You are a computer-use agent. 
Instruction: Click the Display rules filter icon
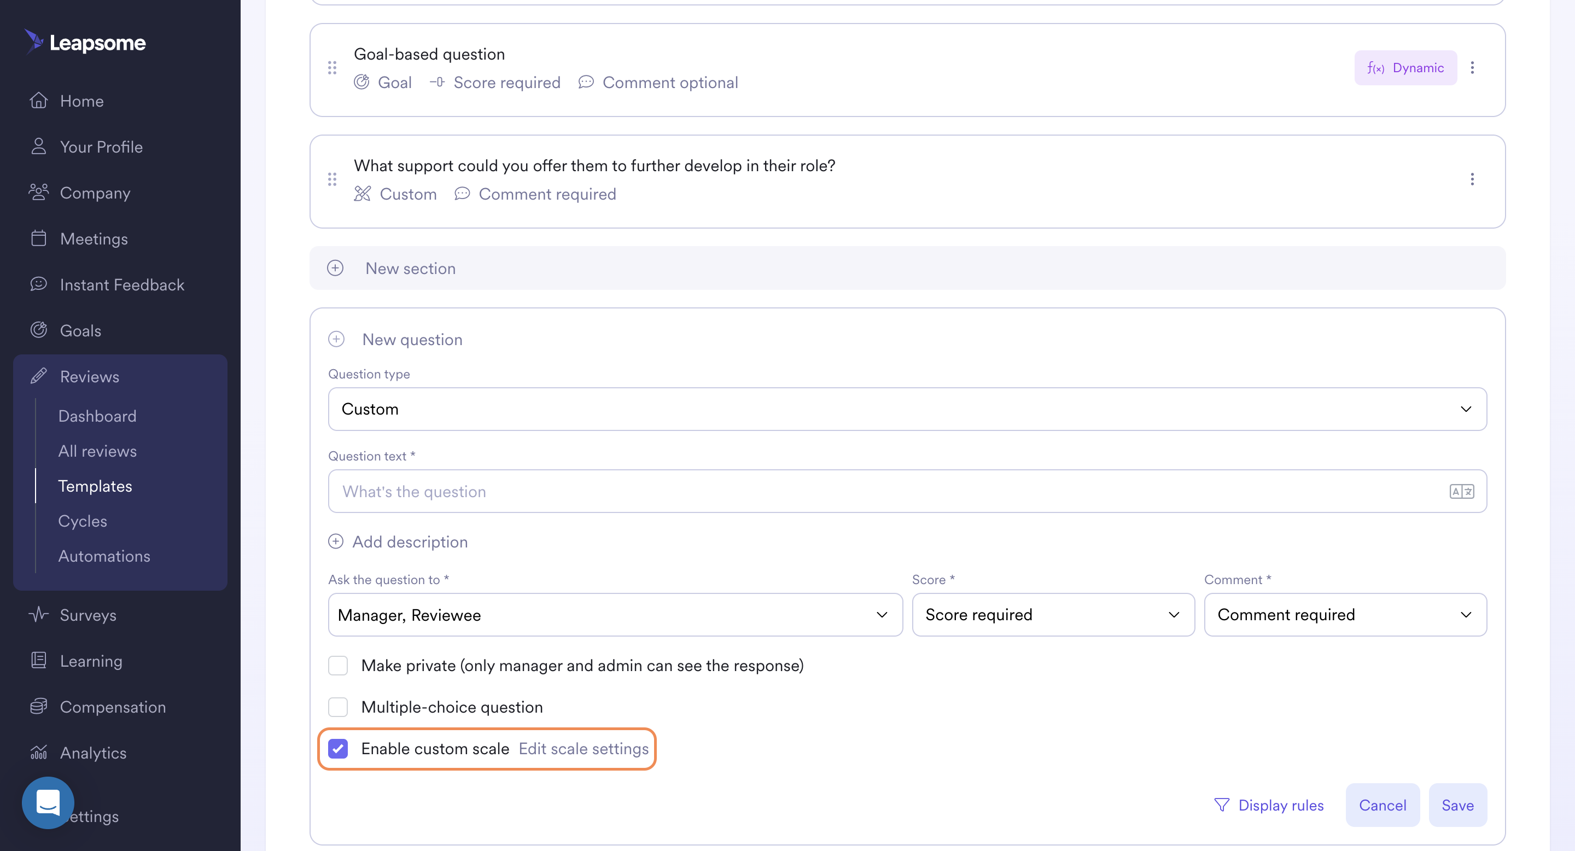pos(1222,805)
